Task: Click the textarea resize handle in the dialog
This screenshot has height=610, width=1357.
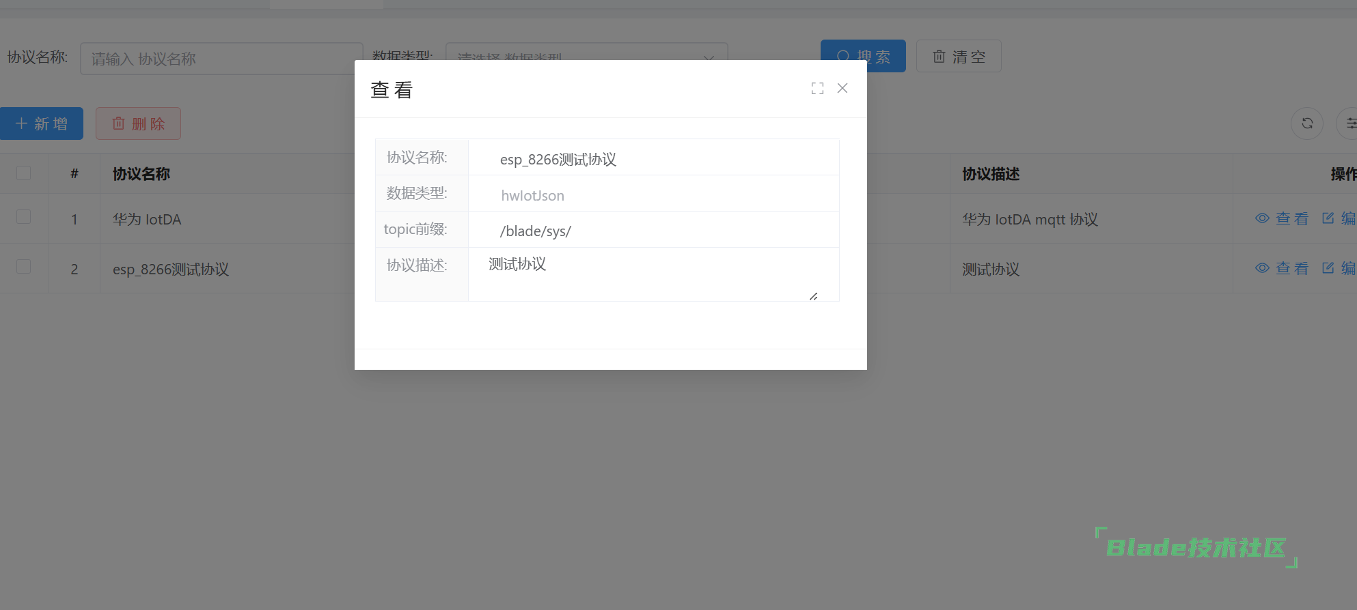Action: [814, 296]
